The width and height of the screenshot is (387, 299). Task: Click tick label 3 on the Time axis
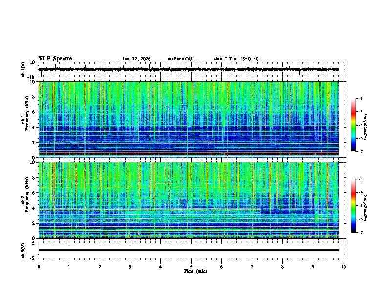(x=130, y=267)
